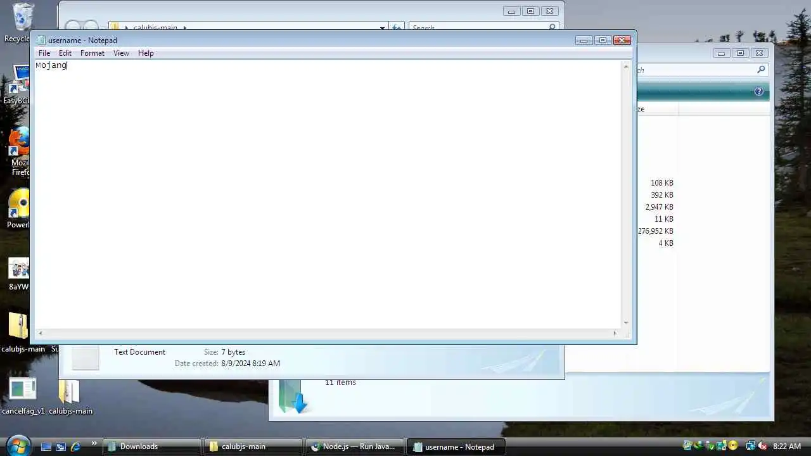The width and height of the screenshot is (811, 456).
Task: Click Notepad vertical scrollbar down arrow
Action: coord(626,322)
